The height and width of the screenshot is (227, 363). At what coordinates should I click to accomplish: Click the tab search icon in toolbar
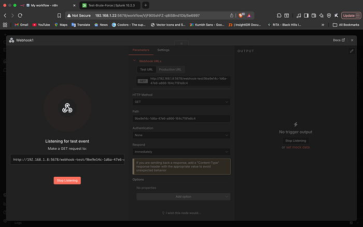287,16
